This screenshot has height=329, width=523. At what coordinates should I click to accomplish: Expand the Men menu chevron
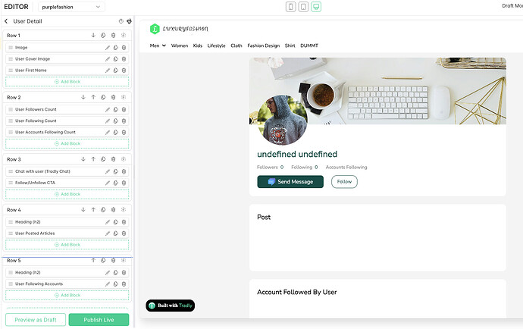(x=164, y=45)
